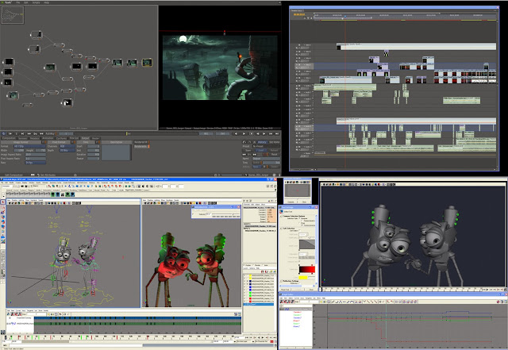Image resolution: width=508 pixels, height=350 pixels.
Task: Click the green marker on compositor time slider
Action: pos(127,133)
